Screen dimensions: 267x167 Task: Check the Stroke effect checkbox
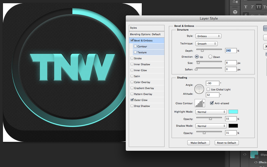[x=132, y=58]
